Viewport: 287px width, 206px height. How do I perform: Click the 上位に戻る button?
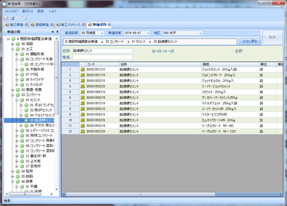click(250, 41)
